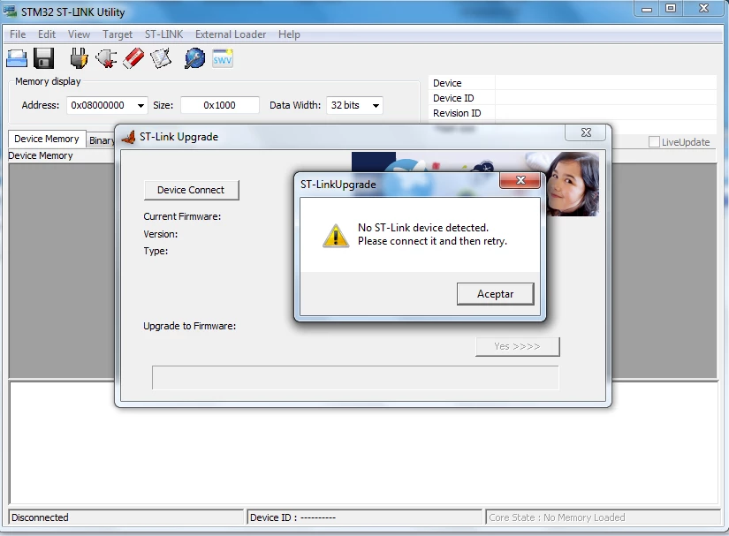Click butterfly icon in ST-Link Upgrade title
This screenshot has height=536, width=729.
(128, 137)
